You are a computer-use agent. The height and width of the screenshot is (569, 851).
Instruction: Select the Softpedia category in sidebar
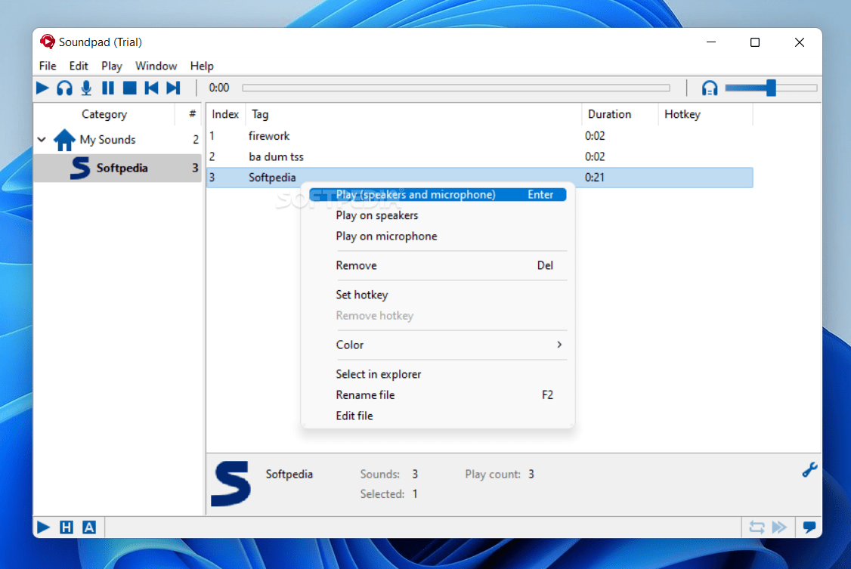[117, 168]
